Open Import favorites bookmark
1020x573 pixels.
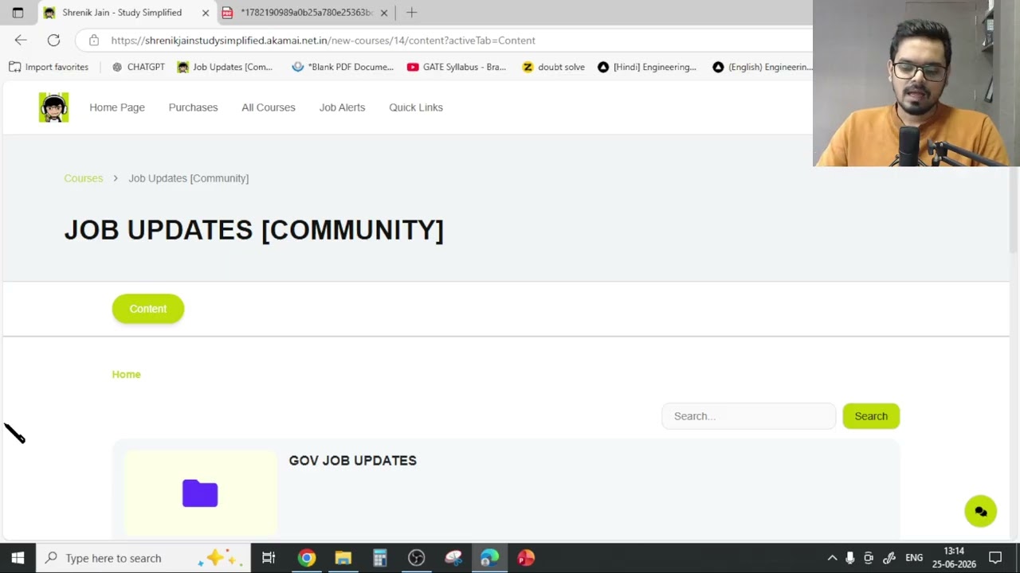coord(49,67)
